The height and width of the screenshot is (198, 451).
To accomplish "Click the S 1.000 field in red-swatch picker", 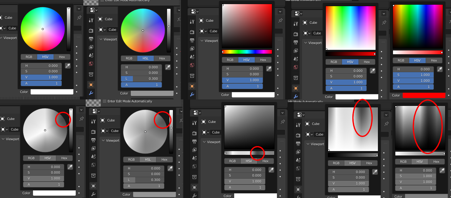I will [x=413, y=75].
